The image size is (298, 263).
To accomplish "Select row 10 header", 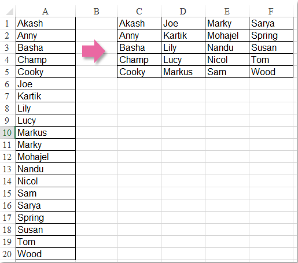I will click(8, 132).
